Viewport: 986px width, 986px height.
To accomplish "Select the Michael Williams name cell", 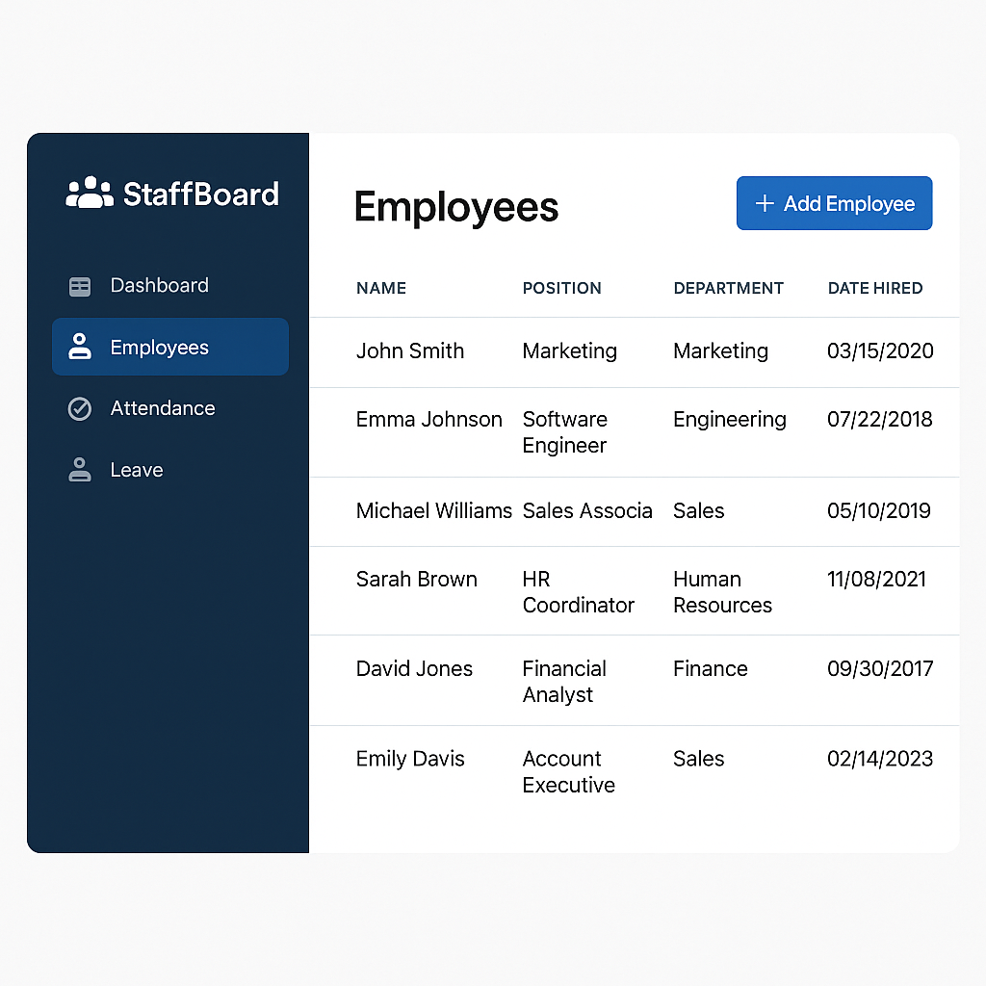I will tap(433, 511).
